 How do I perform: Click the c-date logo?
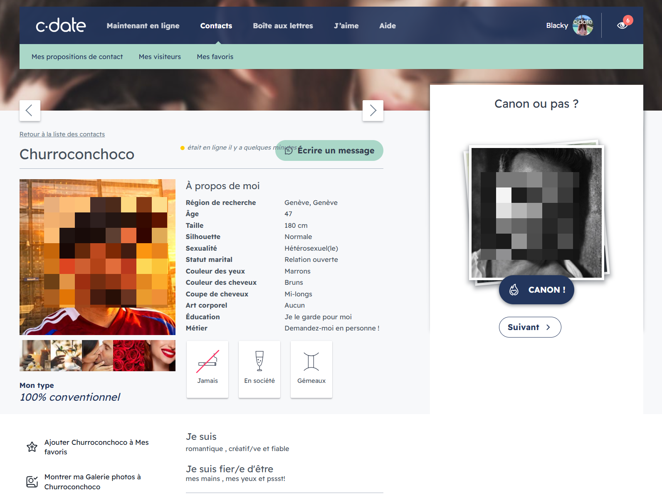(x=61, y=25)
